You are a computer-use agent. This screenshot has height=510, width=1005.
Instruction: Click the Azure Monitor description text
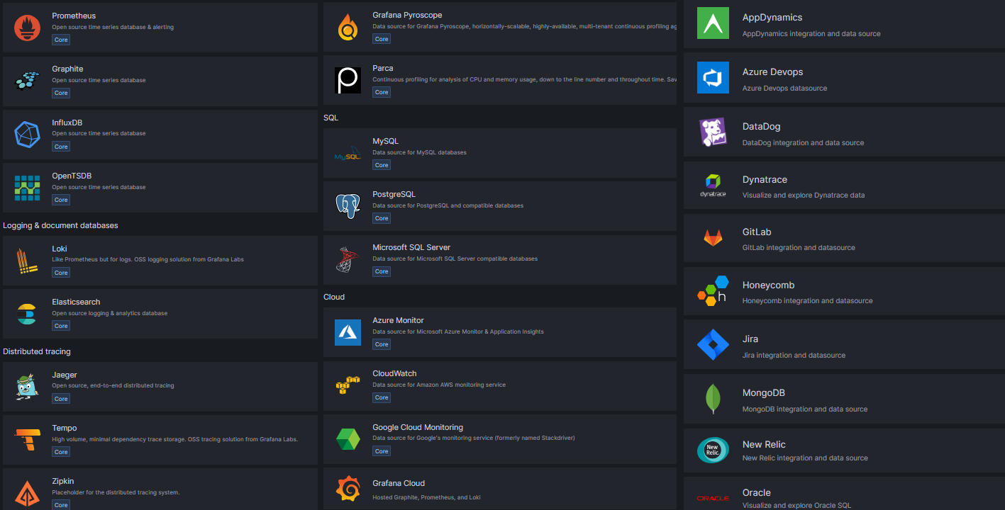pyautogui.click(x=458, y=331)
